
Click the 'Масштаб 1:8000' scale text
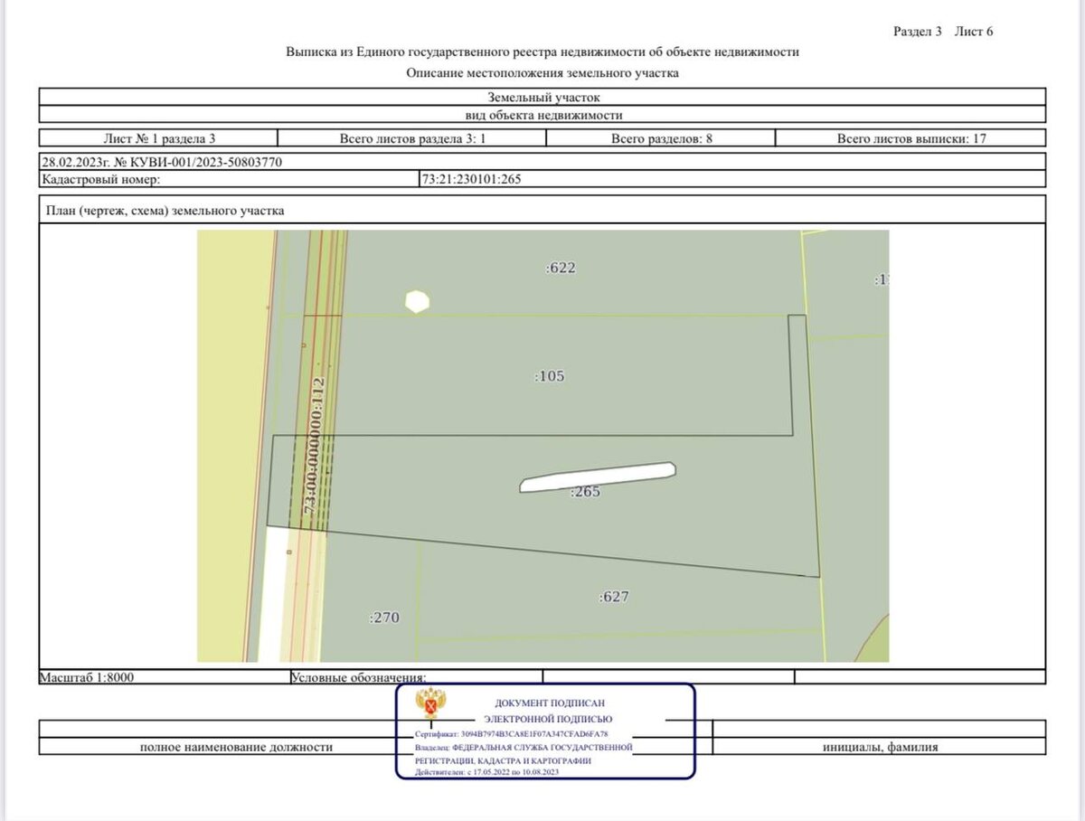(x=88, y=676)
